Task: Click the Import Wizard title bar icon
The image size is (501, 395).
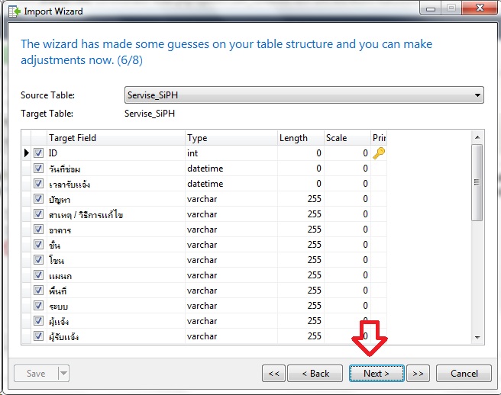Action: click(13, 11)
